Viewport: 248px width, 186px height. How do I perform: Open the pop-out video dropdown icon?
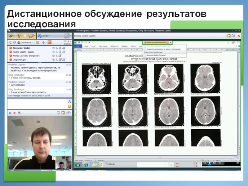click(x=69, y=113)
